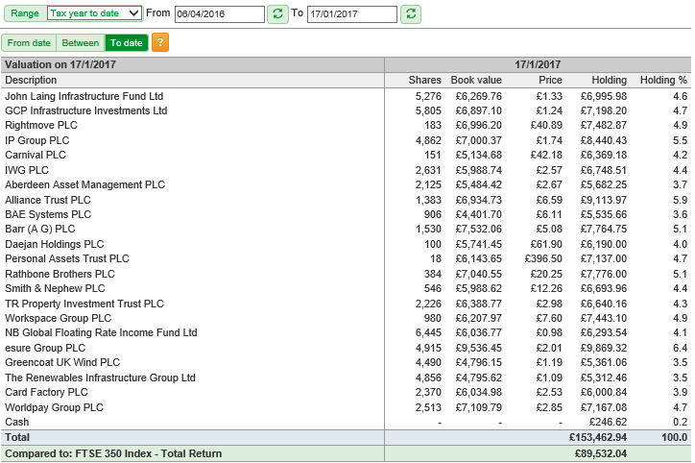Click esure holding percent 6.4
This screenshot has width=695, height=463.
[680, 348]
